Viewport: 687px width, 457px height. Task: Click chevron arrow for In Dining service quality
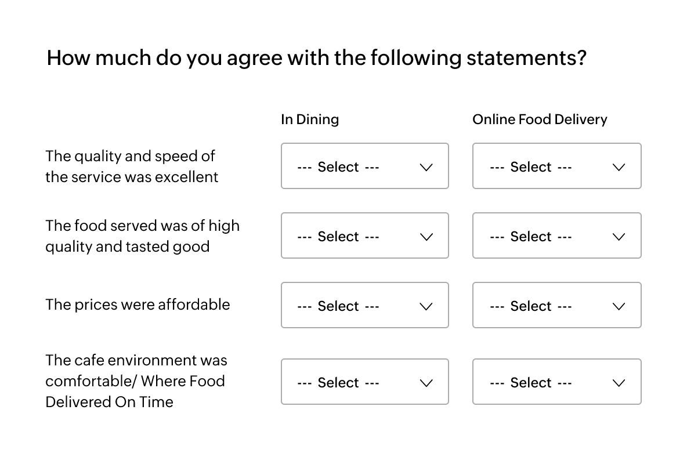(426, 167)
